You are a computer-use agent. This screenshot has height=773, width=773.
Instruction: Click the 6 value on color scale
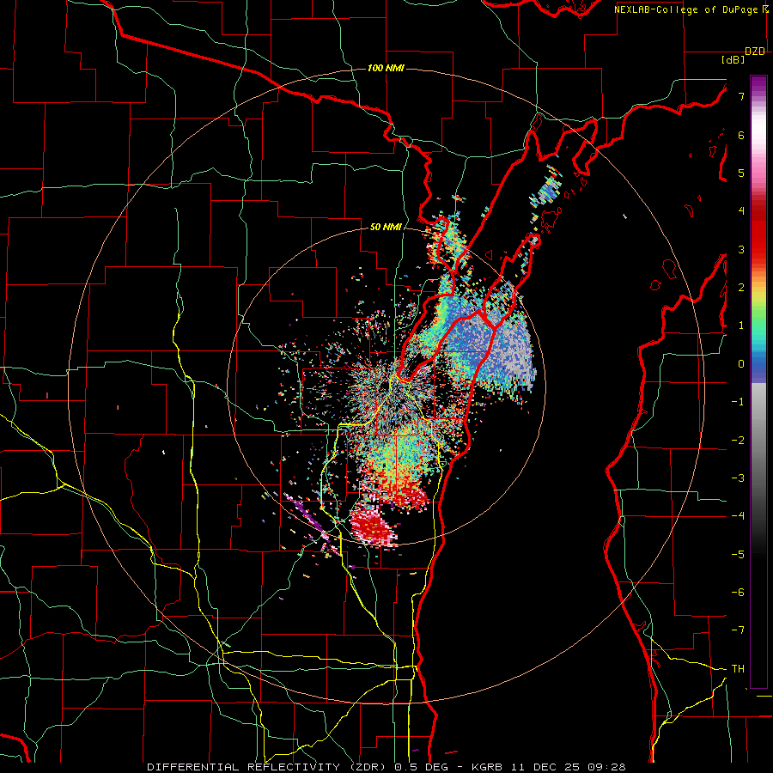coord(741,135)
